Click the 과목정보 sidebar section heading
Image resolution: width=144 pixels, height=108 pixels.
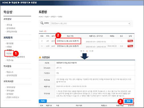pos(7,19)
